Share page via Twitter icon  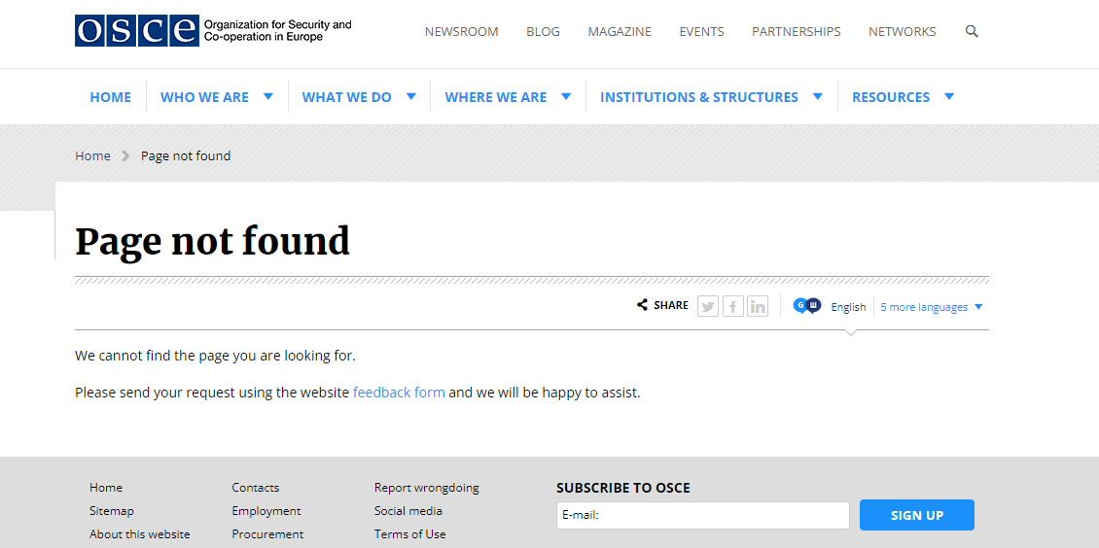point(708,307)
